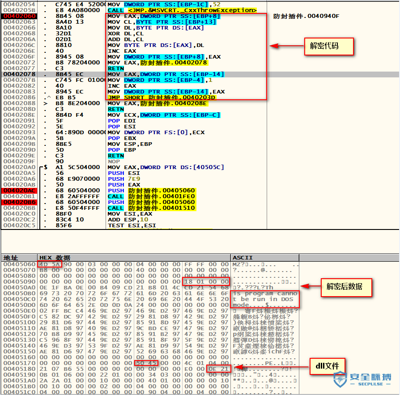Image resolution: width=400 pixels, height=395 pixels.
Task: Click address 00402088 jump target row
Action: pyautogui.click(x=19, y=103)
